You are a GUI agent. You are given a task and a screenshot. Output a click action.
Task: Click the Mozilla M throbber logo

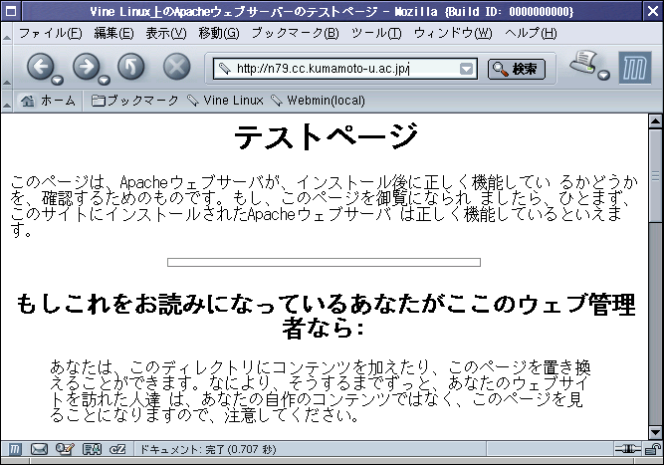(x=635, y=68)
